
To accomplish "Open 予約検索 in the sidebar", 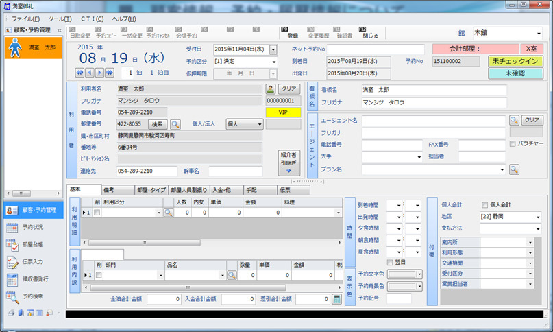I will 34,296.
